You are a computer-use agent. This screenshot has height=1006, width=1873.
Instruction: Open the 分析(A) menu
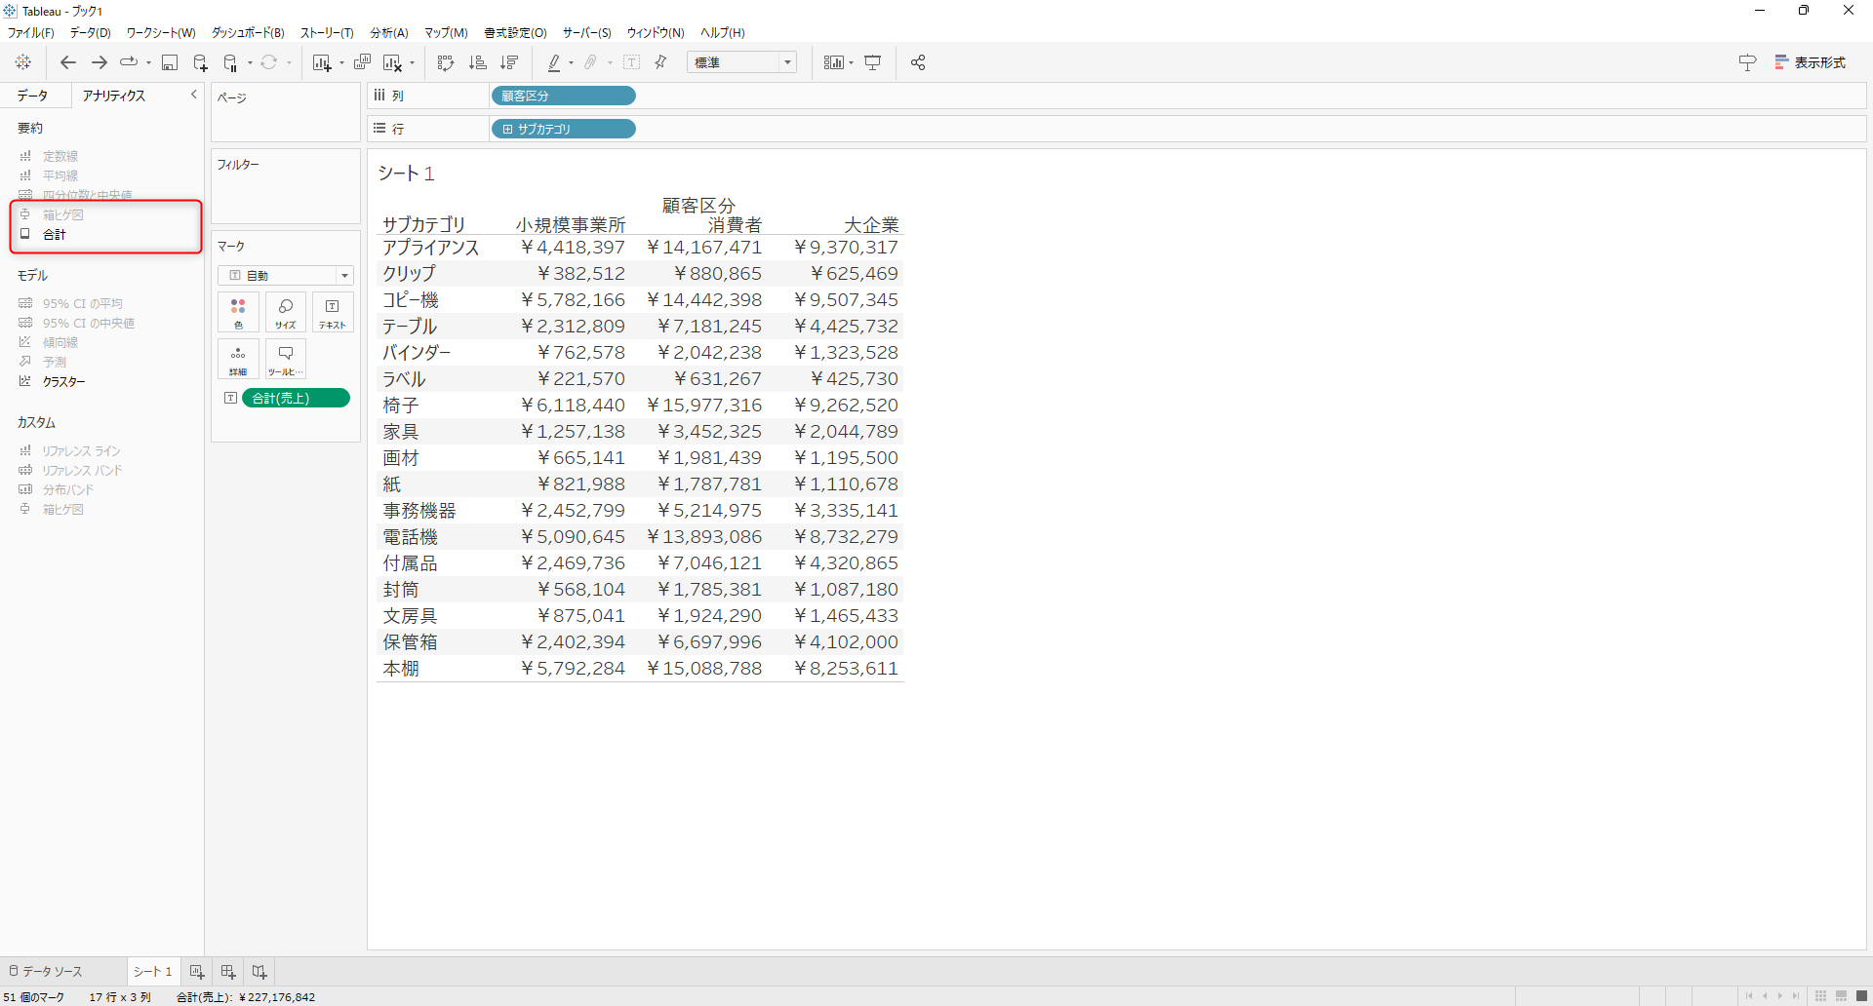[x=388, y=33]
